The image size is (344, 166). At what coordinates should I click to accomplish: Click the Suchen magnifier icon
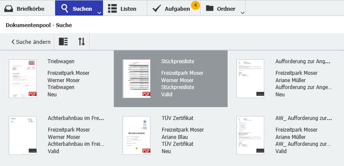65,9
